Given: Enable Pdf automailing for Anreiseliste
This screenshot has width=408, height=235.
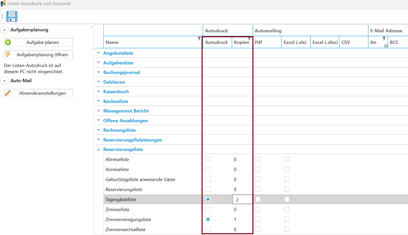Looking at the screenshot, I should click(258, 169).
